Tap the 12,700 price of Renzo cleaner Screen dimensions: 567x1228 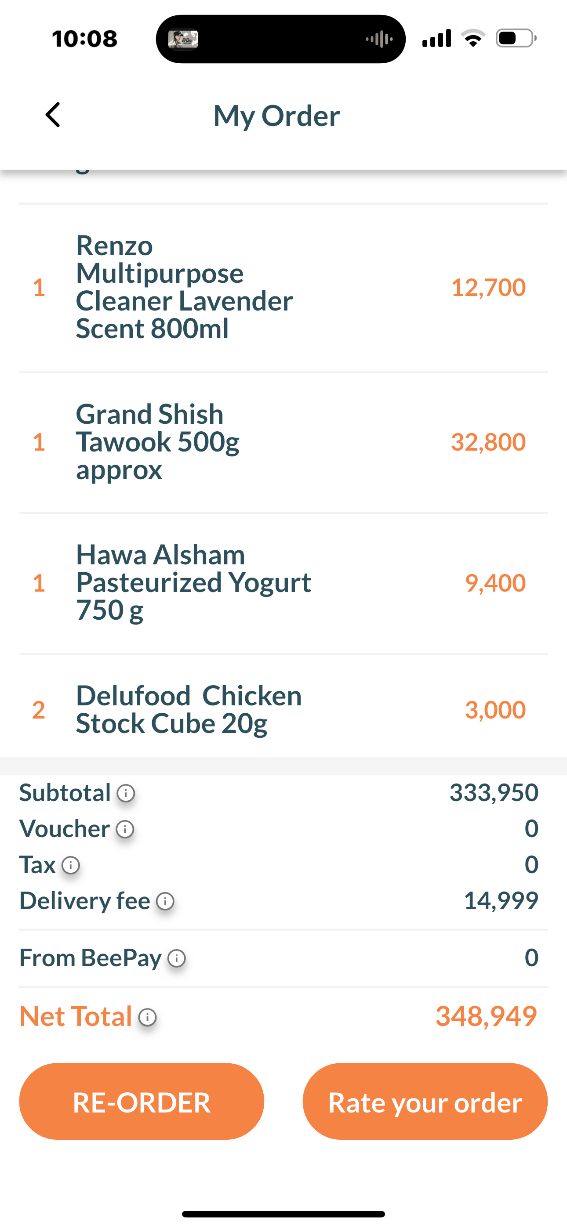click(488, 287)
